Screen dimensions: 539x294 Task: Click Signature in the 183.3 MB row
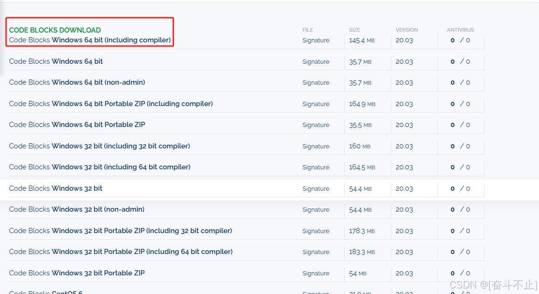(316, 252)
